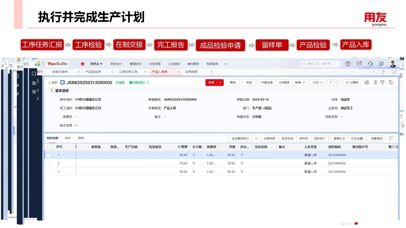Viewport: 406px width, 228px height.
Task: Close the 在制交接单 tab
Action: click(x=79, y=72)
